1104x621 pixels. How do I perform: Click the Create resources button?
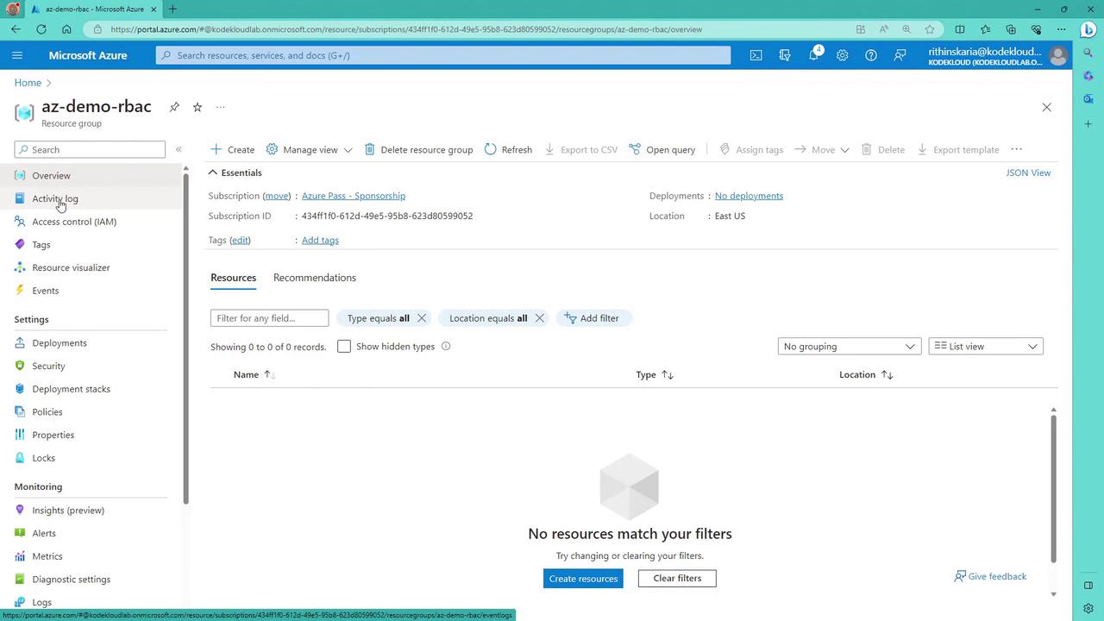click(583, 578)
